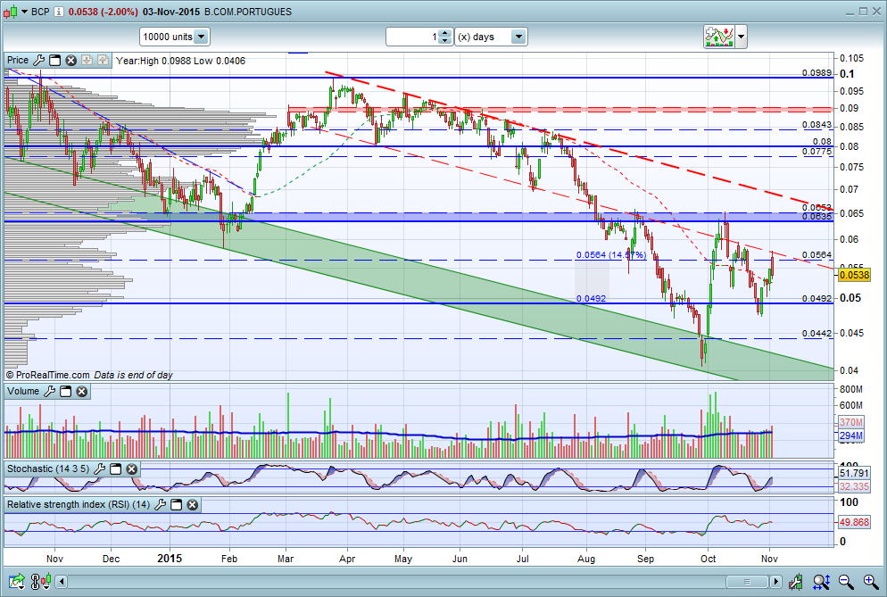Image resolution: width=887 pixels, height=597 pixels.
Task: Click the auto-fit zoom icon
Action: tap(821, 581)
